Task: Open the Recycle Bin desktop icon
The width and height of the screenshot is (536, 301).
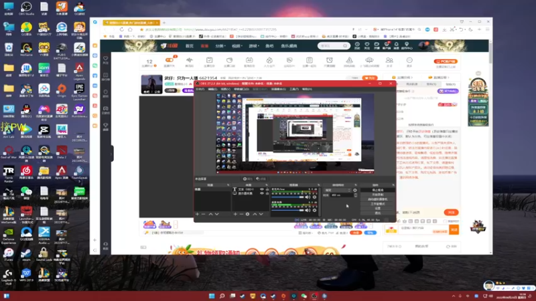Action: [9, 49]
